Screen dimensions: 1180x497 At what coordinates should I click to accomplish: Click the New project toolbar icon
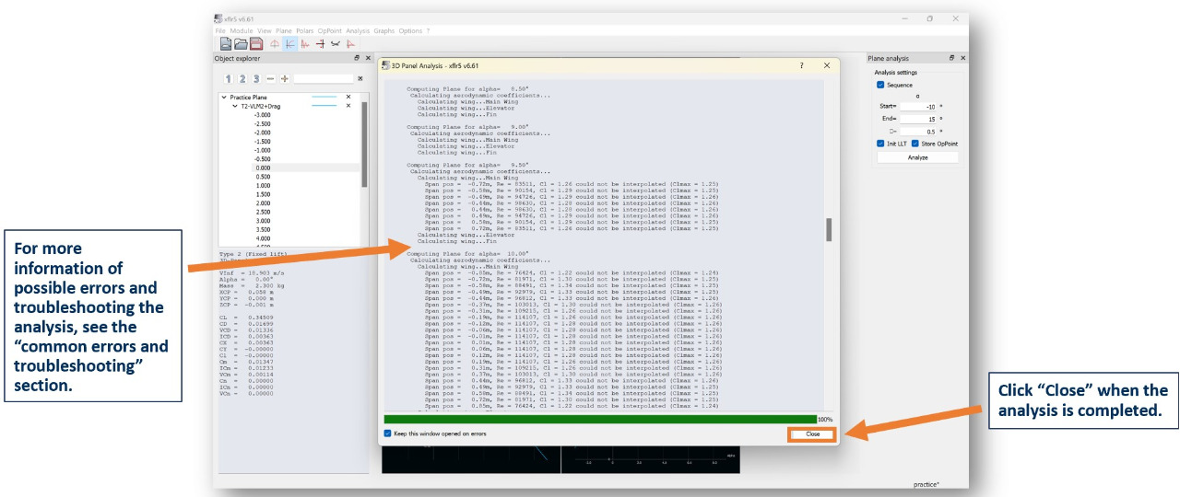tap(225, 43)
